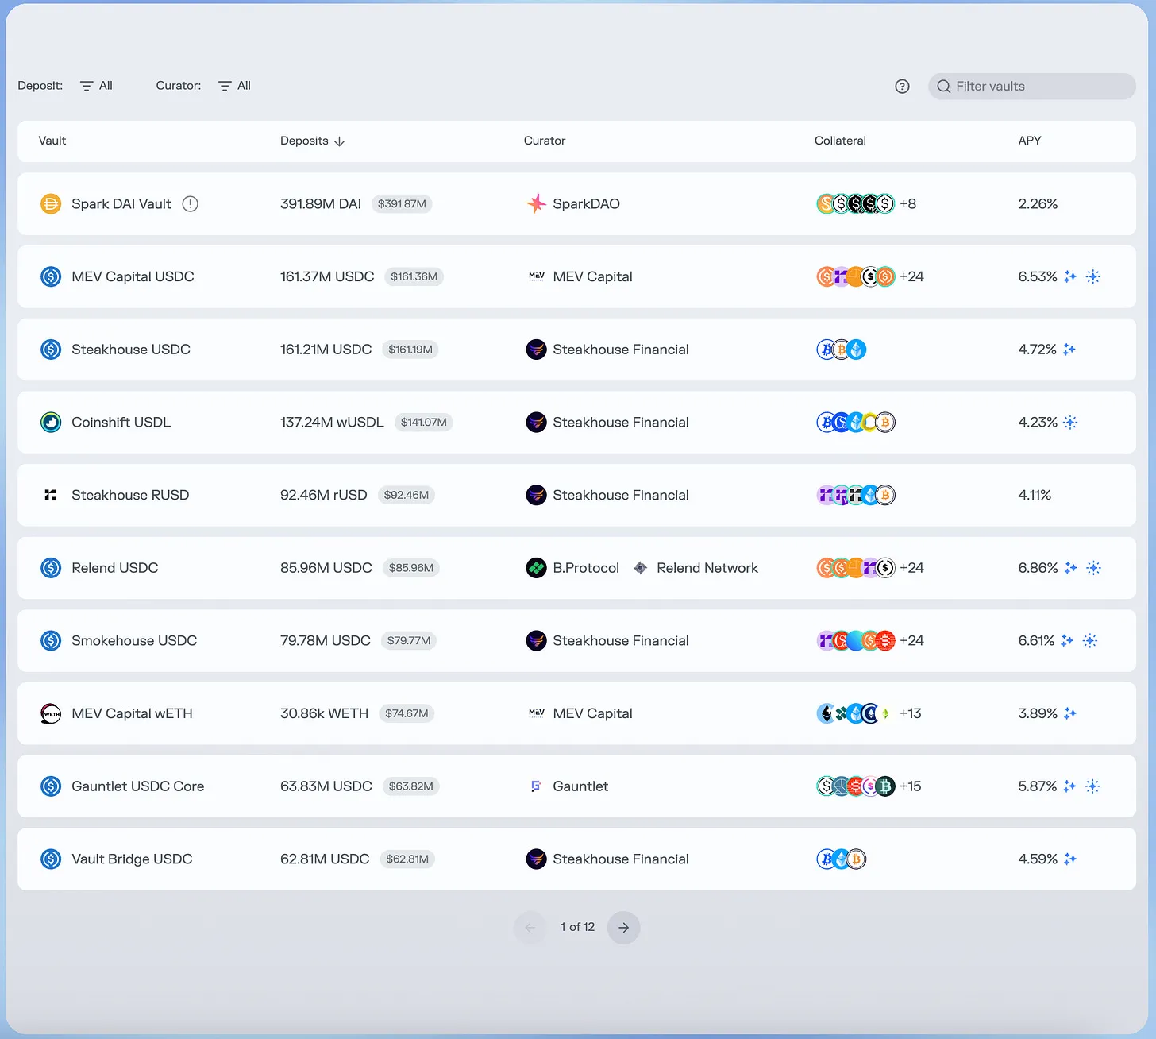Go to the next page of vaults
Viewport: 1156px width, 1039px height.
[x=624, y=928]
